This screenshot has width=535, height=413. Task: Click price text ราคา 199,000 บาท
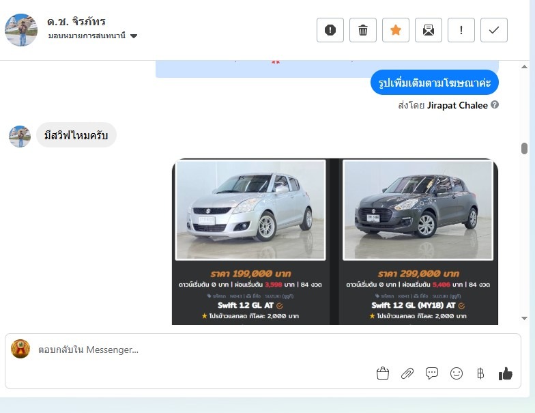coord(250,273)
